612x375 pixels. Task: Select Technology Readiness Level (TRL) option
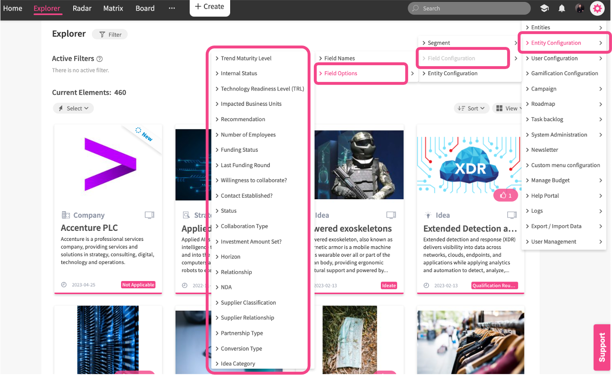[262, 89]
